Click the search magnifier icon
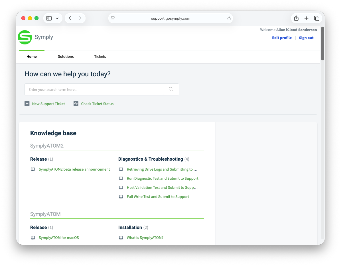Image resolution: width=341 pixels, height=266 pixels. click(x=171, y=89)
